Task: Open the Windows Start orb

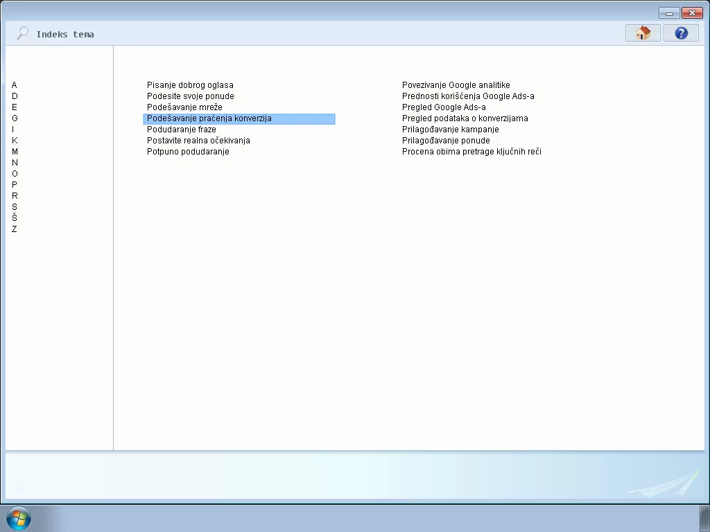Action: tap(19, 518)
